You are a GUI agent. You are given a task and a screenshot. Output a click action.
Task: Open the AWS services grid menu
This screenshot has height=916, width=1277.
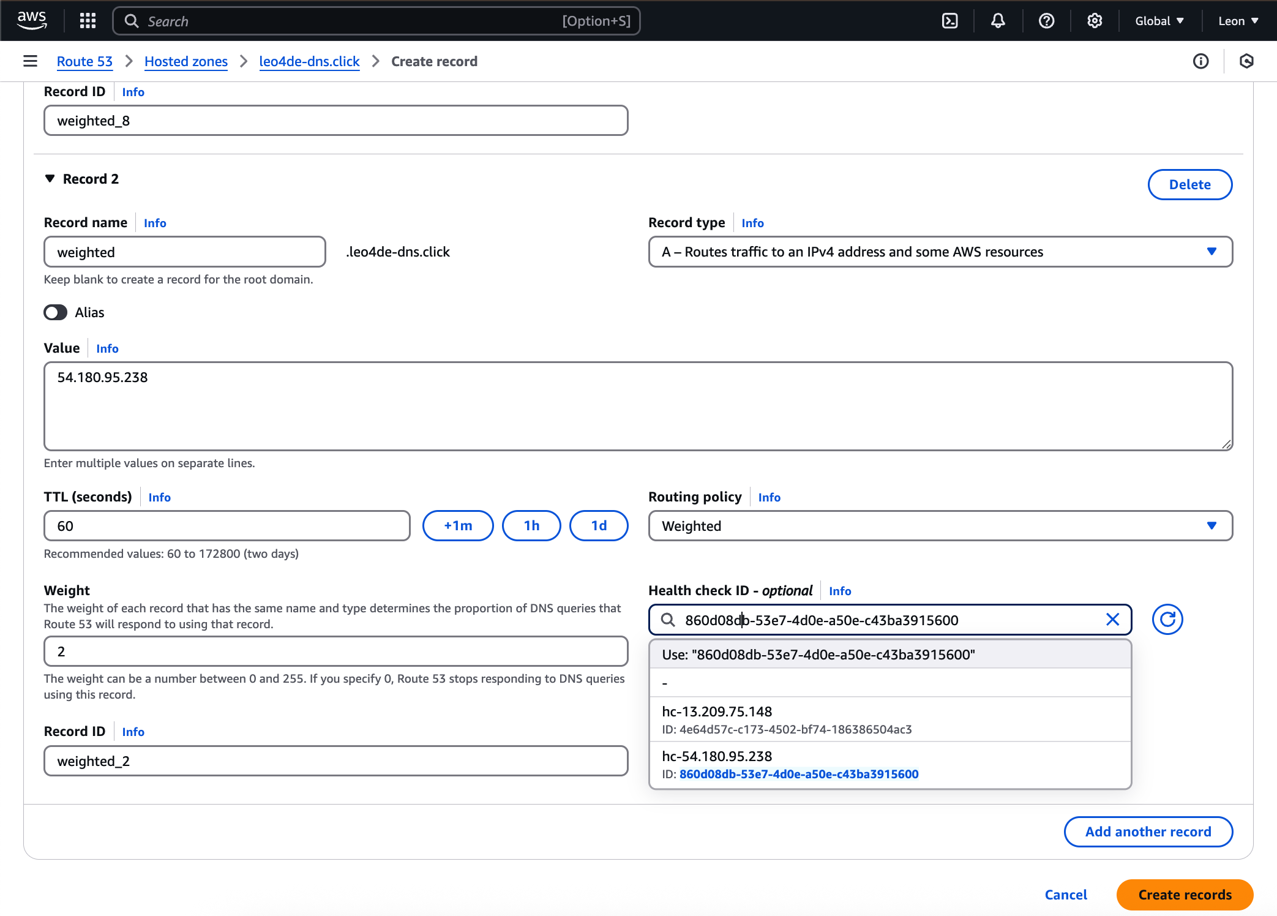[88, 21]
